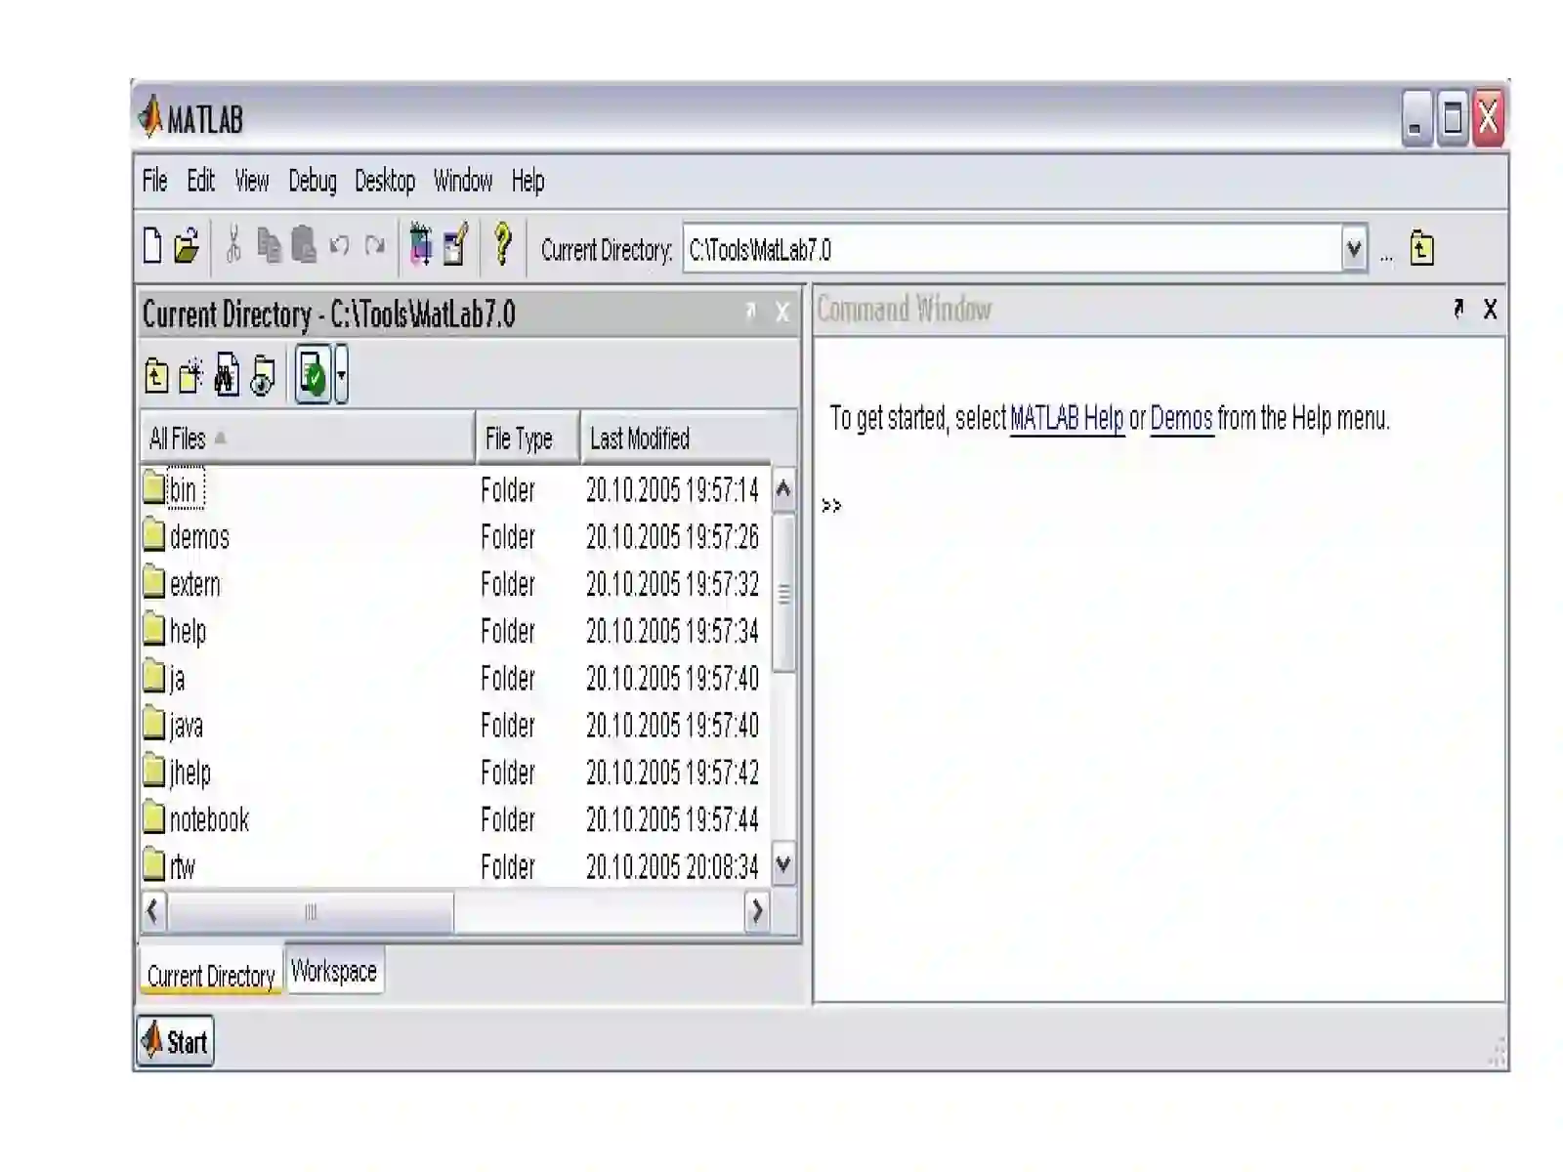Open the GUIDE tool icon

click(455, 244)
